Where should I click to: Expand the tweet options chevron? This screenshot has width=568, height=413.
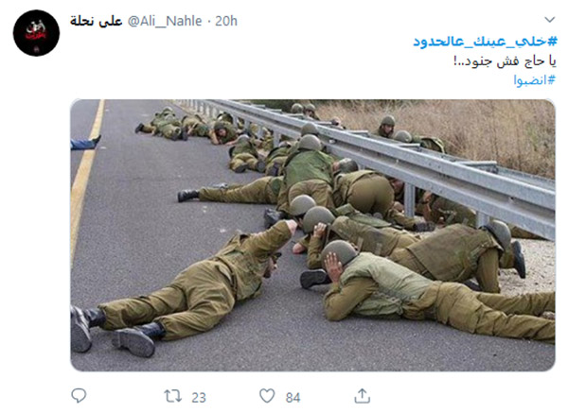pyautogui.click(x=549, y=20)
